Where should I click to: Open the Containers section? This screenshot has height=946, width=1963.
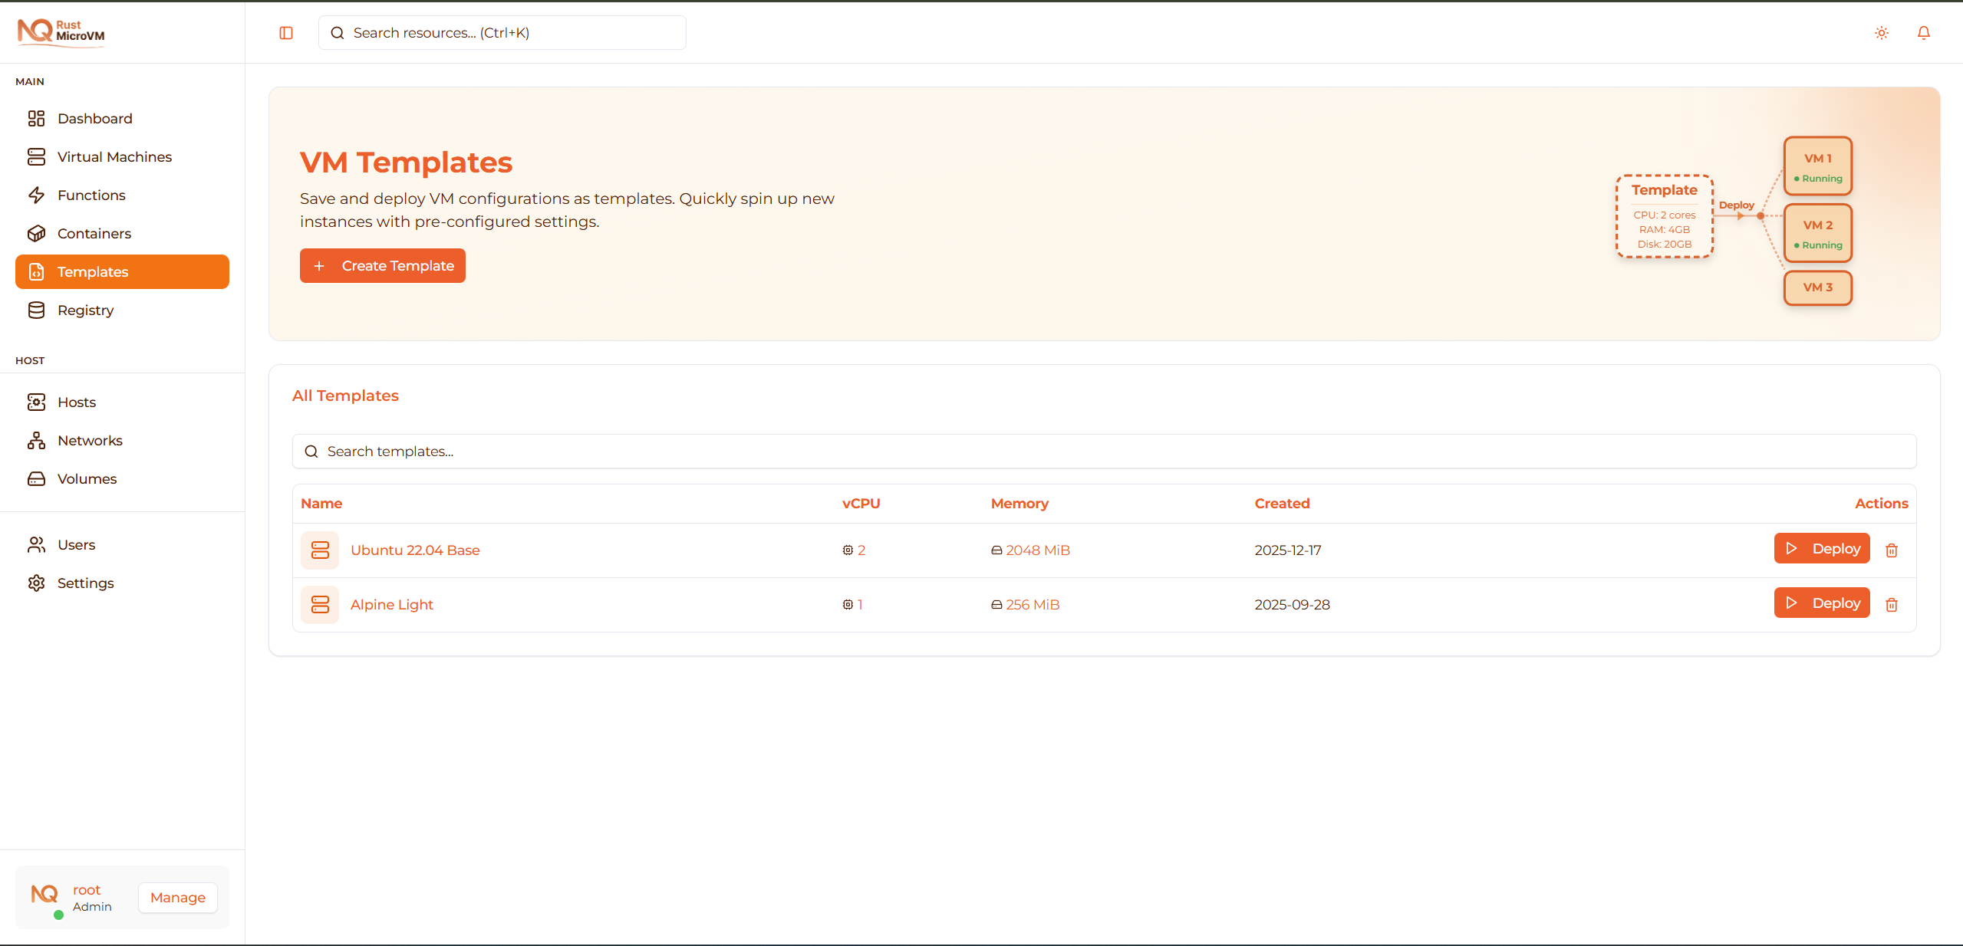(94, 233)
